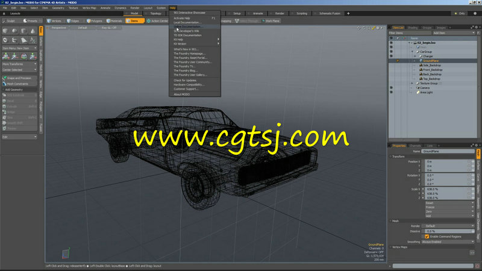
Task: Click the command input field
Action: click(433, 266)
